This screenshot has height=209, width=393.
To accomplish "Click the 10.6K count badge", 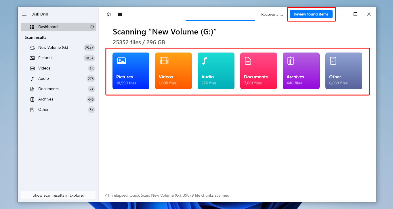I will [x=89, y=58].
